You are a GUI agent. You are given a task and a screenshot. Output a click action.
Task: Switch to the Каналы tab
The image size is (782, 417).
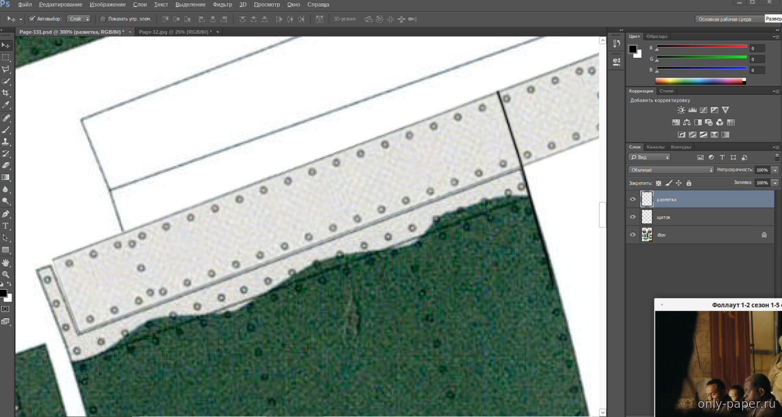pyautogui.click(x=655, y=147)
